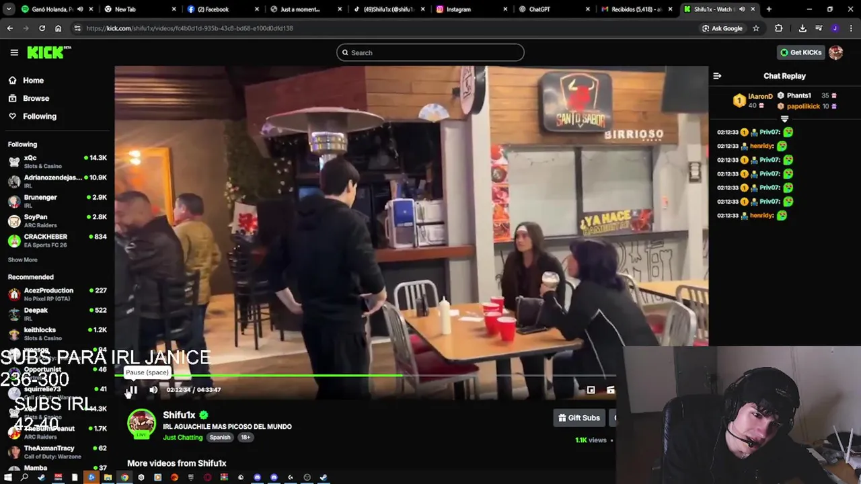Screen dimensions: 861x484
Task: Open Chrome profile J avatar
Action: (x=835, y=28)
